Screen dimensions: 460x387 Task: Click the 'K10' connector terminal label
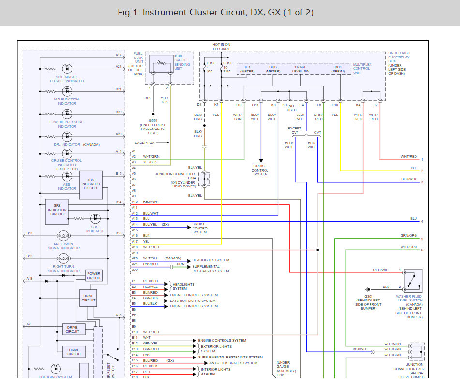[x=238, y=105]
